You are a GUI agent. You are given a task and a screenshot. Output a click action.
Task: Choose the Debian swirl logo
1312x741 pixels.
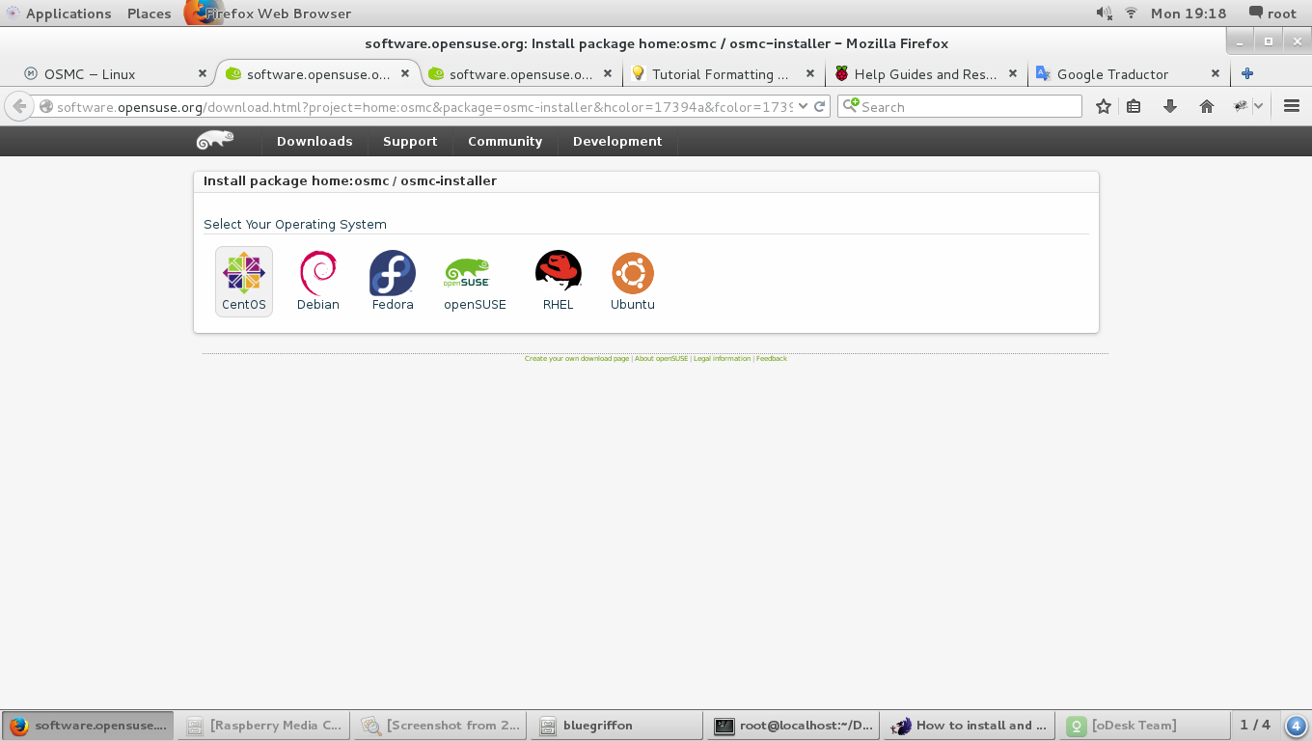[317, 273]
